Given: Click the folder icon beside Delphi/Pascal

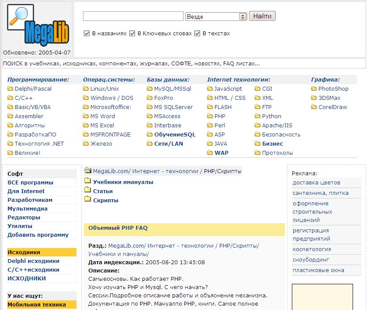Looking at the screenshot, I should [10, 89].
